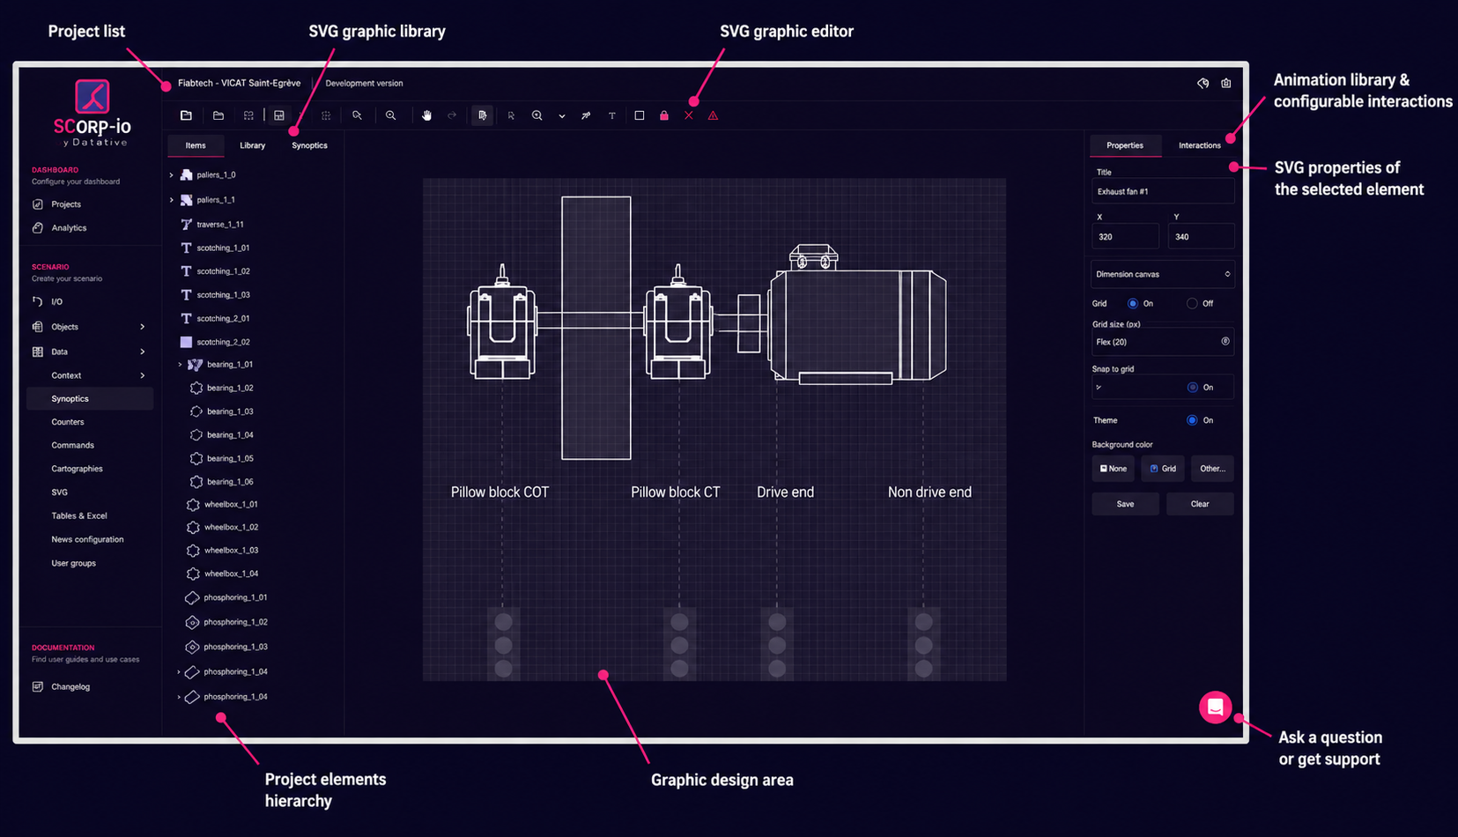
Task: Switch to the Items tab
Action: (196, 145)
